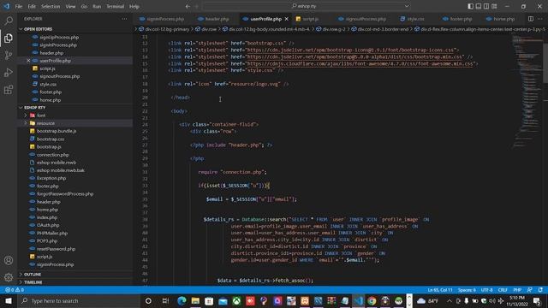548x308 pixels.
Task: Open the Accounts menu icon
Action: point(9,260)
